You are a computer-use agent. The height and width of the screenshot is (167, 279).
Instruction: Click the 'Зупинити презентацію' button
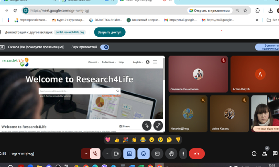268,47
